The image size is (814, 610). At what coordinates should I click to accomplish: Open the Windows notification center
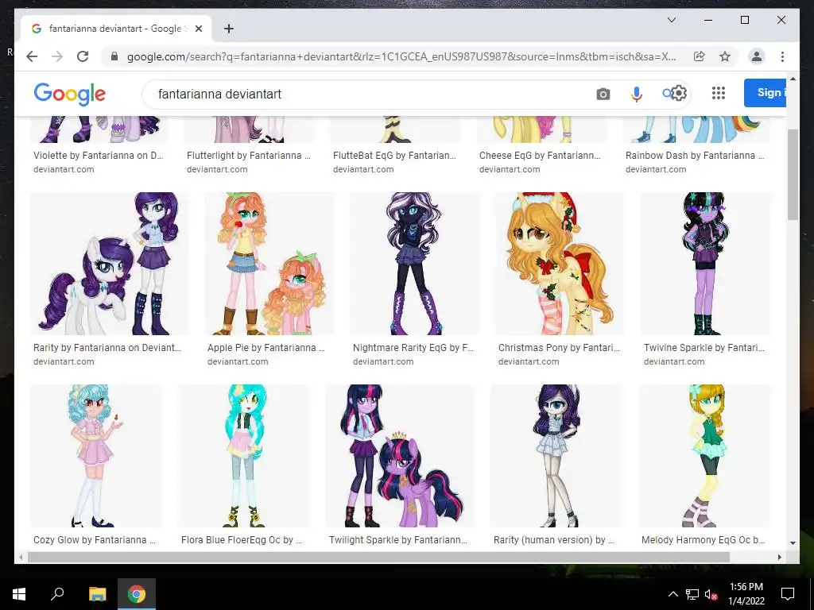(788, 594)
